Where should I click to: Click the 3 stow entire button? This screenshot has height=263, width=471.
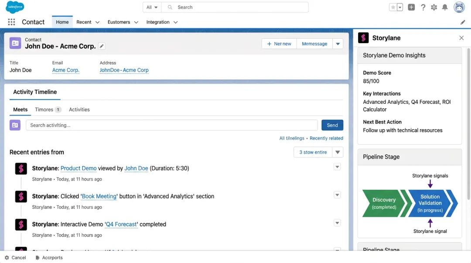(x=313, y=152)
